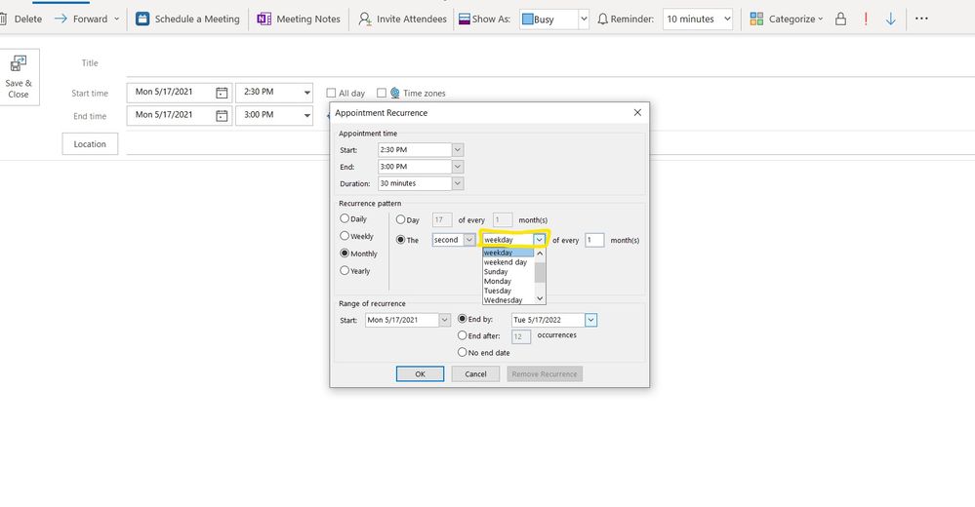975x507 pixels.
Task: Click the OK button
Action: [x=421, y=374]
